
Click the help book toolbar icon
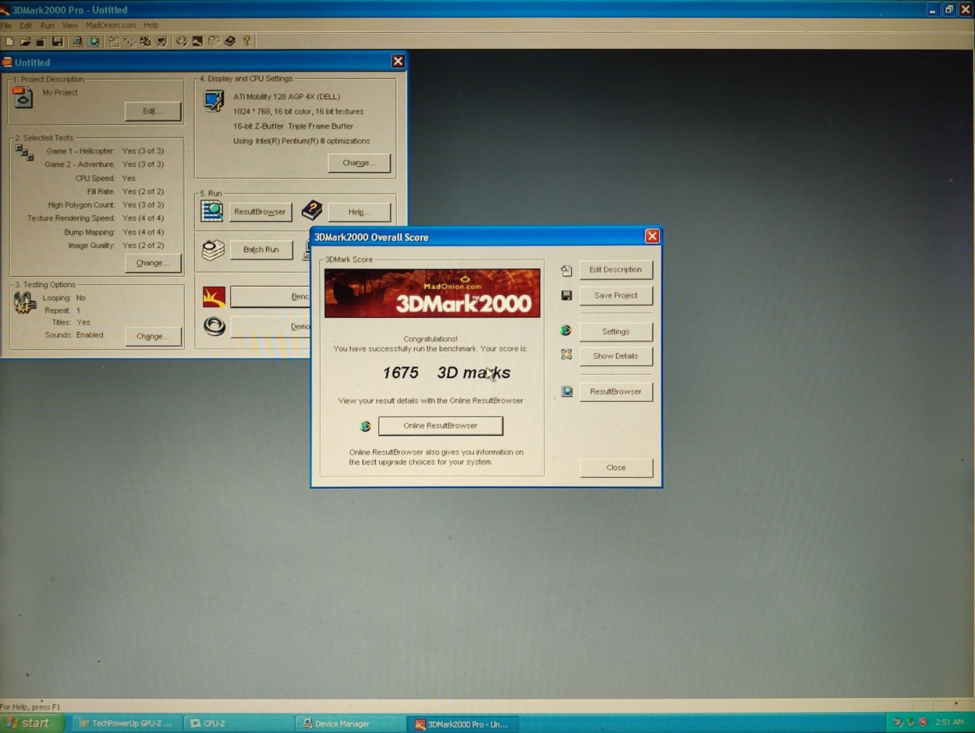(x=230, y=41)
